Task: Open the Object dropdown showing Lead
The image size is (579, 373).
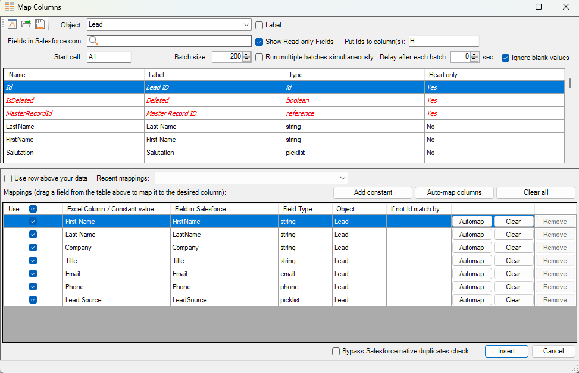Action: [246, 25]
